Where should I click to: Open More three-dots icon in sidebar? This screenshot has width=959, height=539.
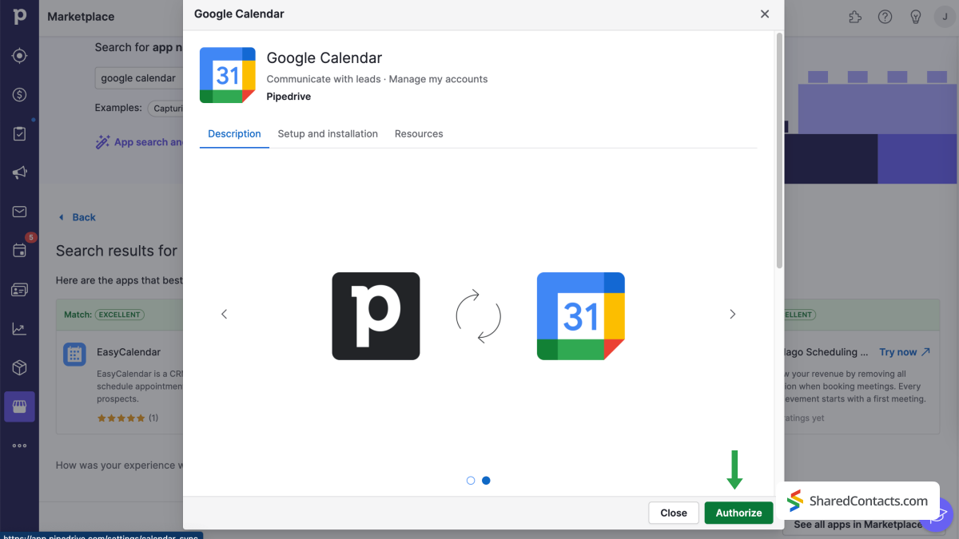(x=19, y=446)
